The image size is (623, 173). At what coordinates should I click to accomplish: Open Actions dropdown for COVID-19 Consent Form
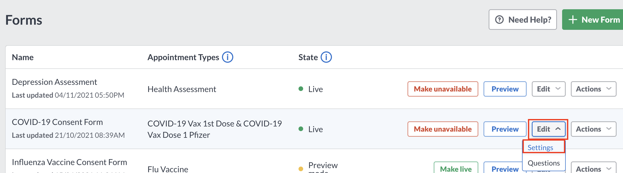point(593,129)
